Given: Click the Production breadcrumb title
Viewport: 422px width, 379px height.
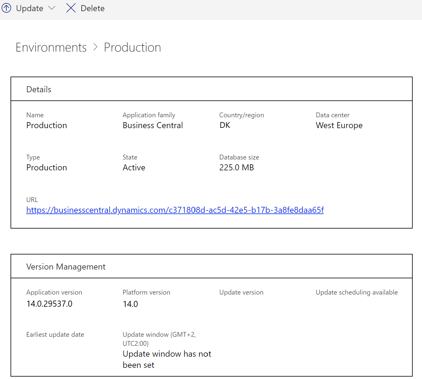Looking at the screenshot, I should (x=132, y=47).
